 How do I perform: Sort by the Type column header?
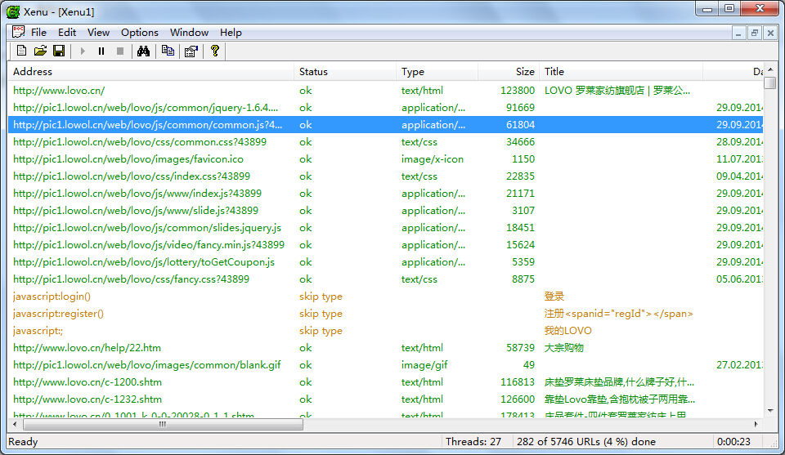pyautogui.click(x=437, y=72)
